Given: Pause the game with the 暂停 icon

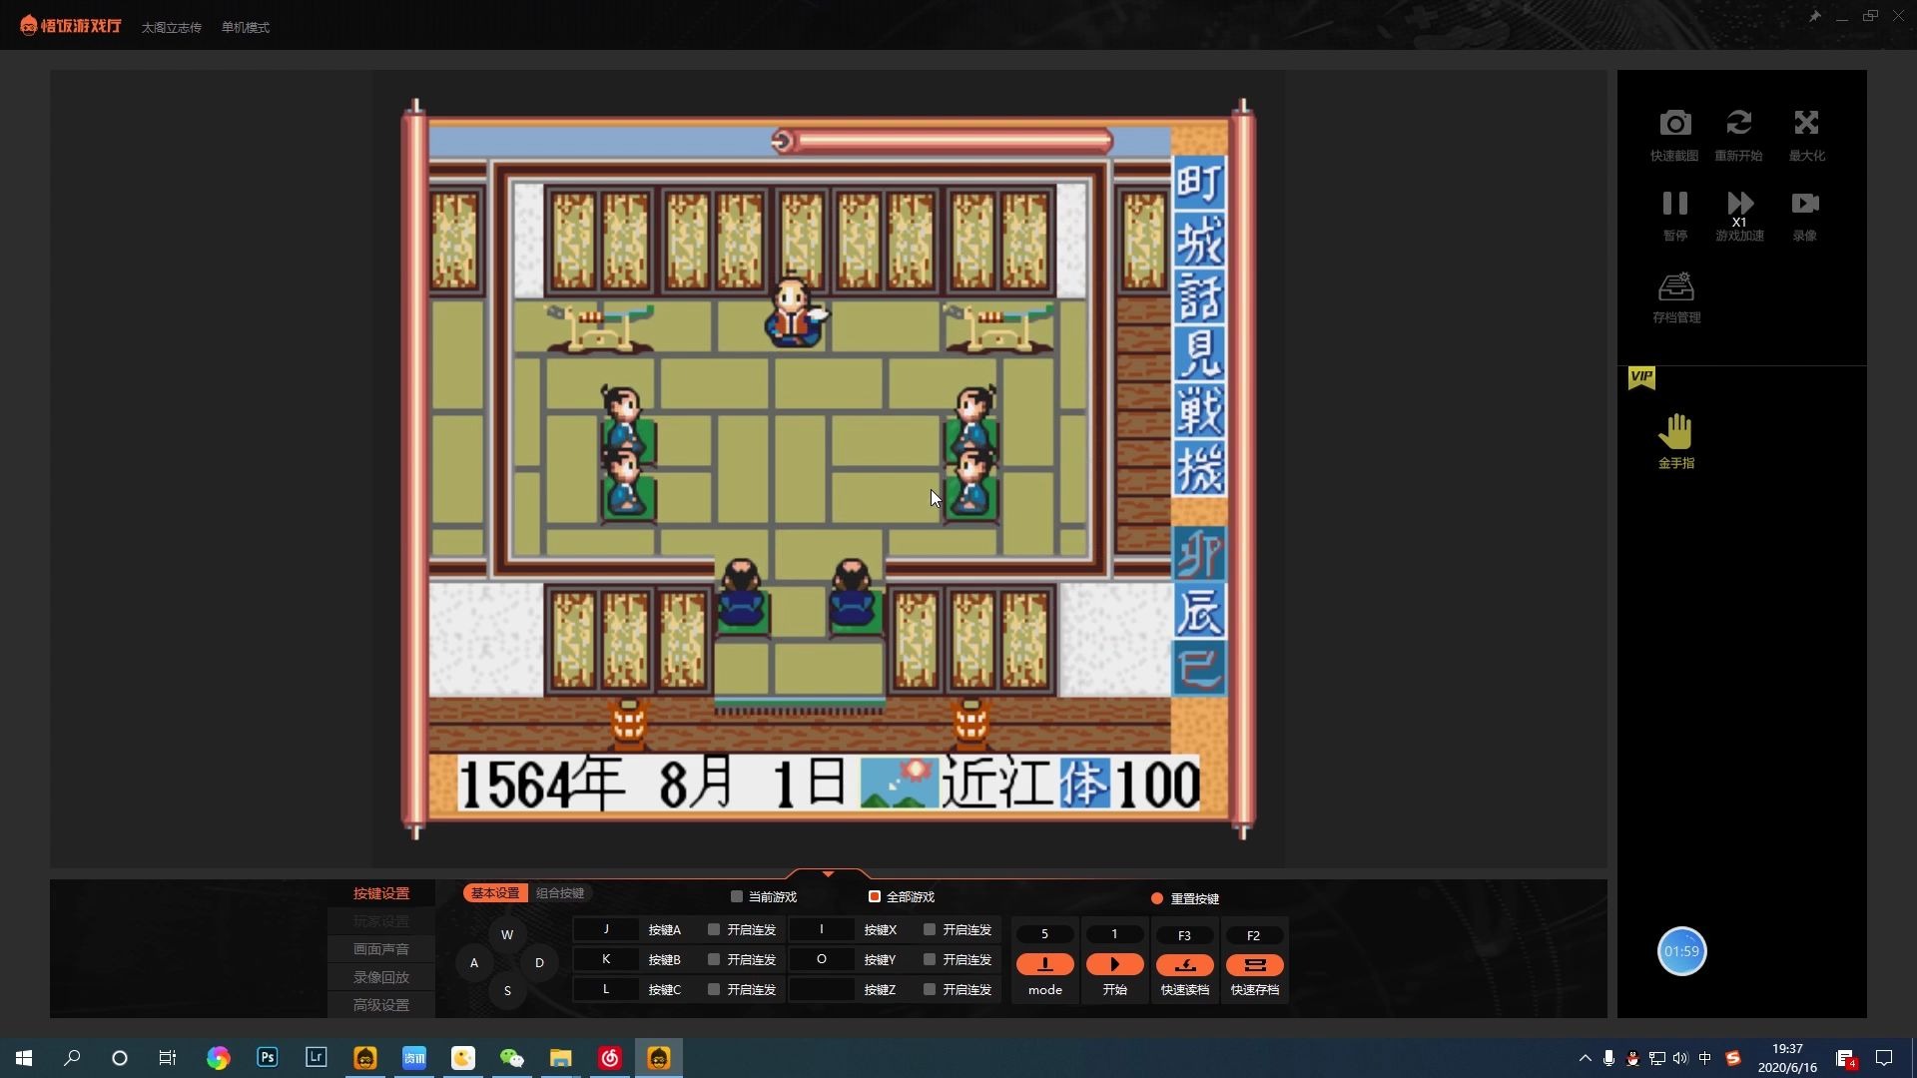Looking at the screenshot, I should click(x=1674, y=204).
